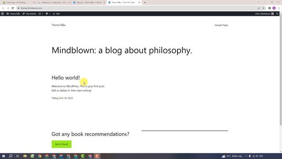The height and width of the screenshot is (159, 282).
Task: Close the active Theme Mẫu tab
Action: [x=139, y=3]
